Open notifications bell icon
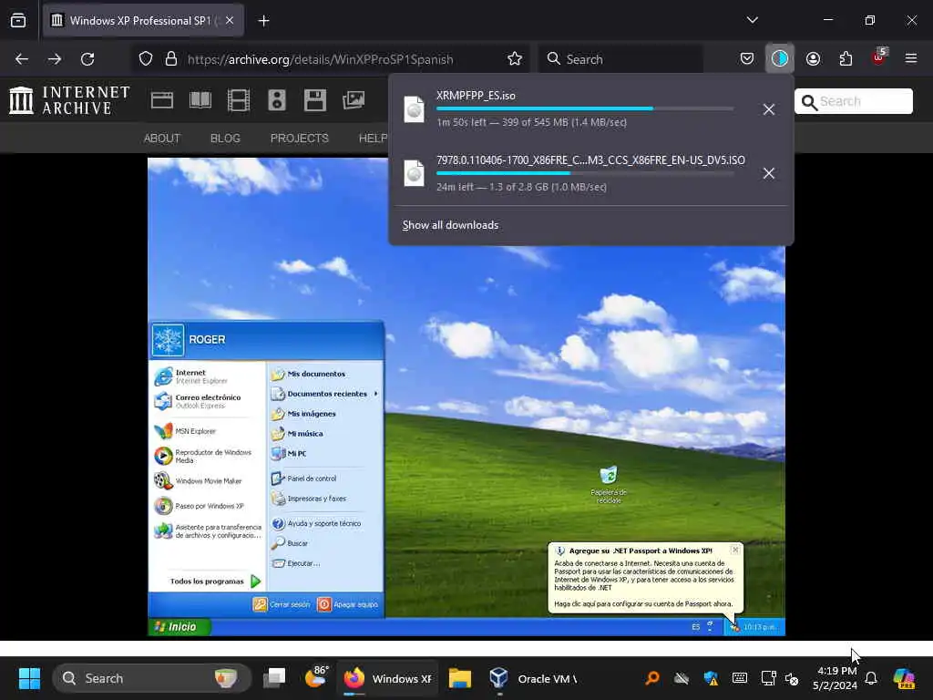 [x=871, y=678]
